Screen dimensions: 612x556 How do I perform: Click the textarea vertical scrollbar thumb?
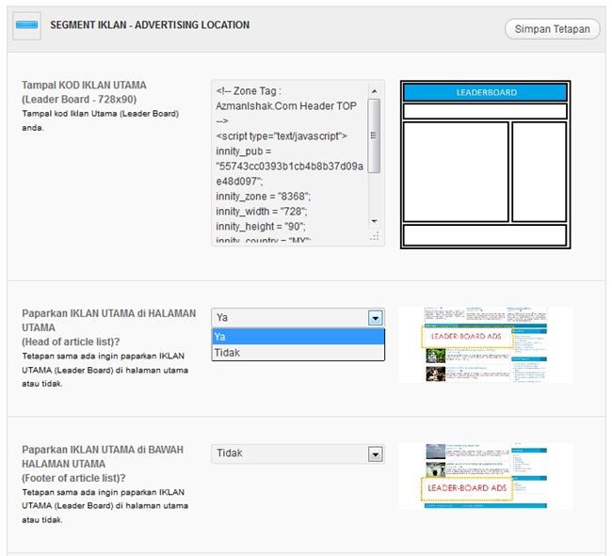point(374,135)
